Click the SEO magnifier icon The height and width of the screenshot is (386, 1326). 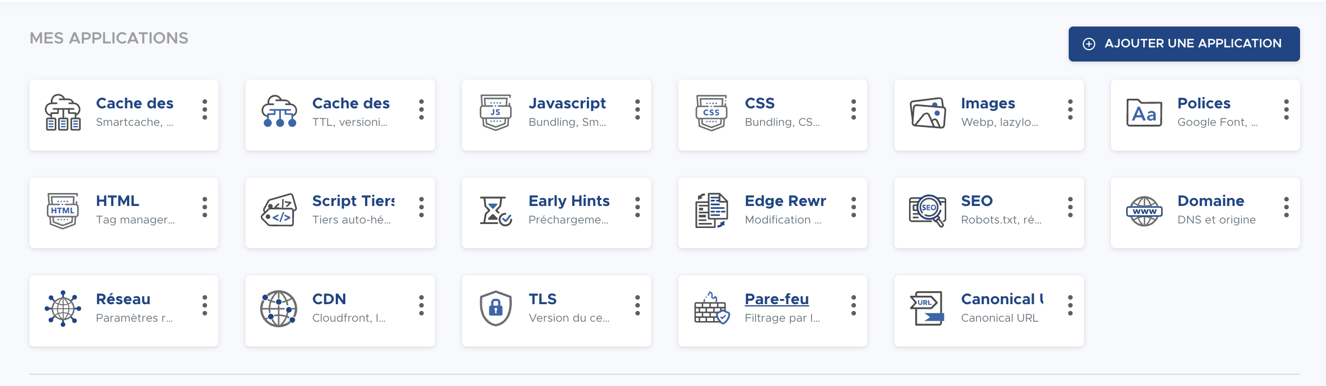pyautogui.click(x=928, y=210)
